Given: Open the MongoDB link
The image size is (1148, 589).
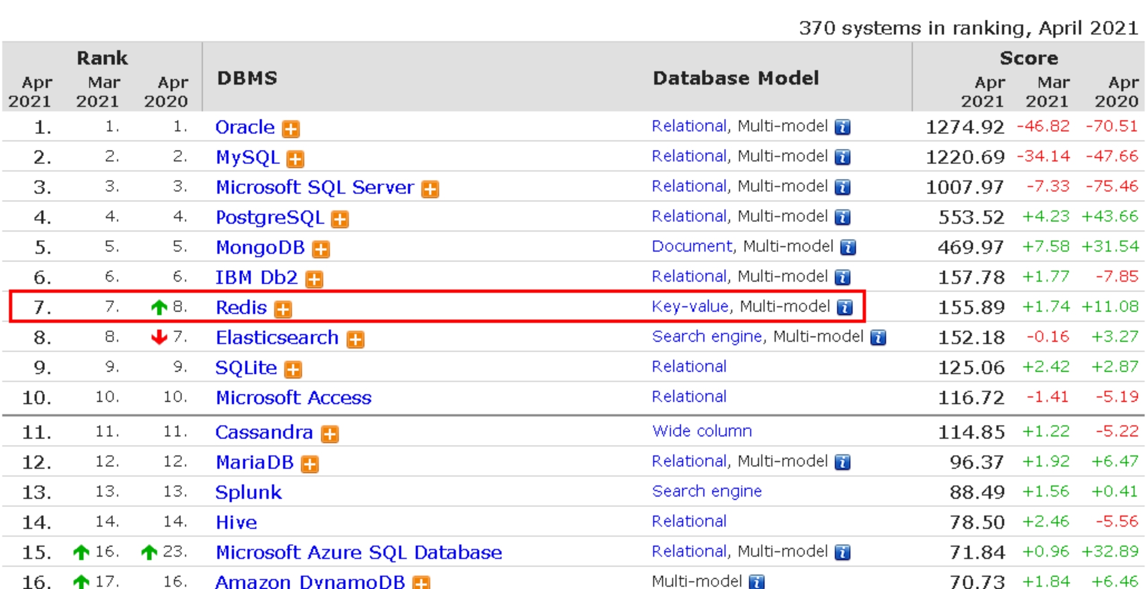Looking at the screenshot, I should pyautogui.click(x=260, y=247).
